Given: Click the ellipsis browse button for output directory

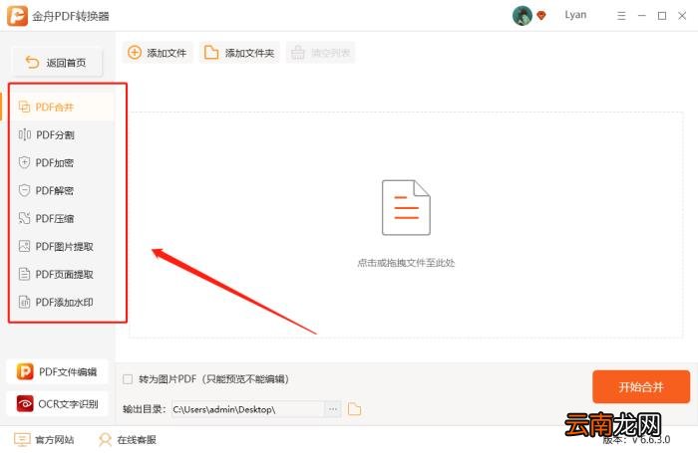Looking at the screenshot, I should click(333, 409).
